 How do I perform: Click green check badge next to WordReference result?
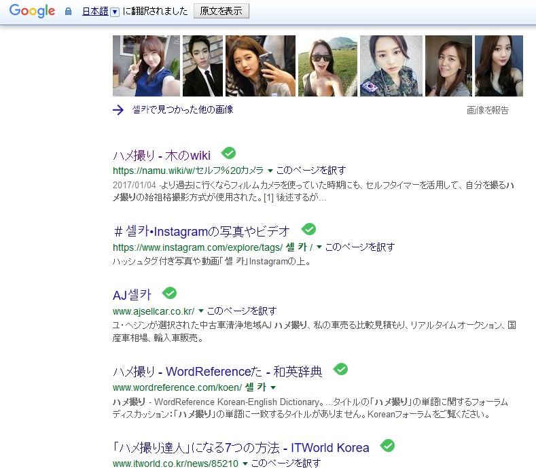[x=340, y=369]
